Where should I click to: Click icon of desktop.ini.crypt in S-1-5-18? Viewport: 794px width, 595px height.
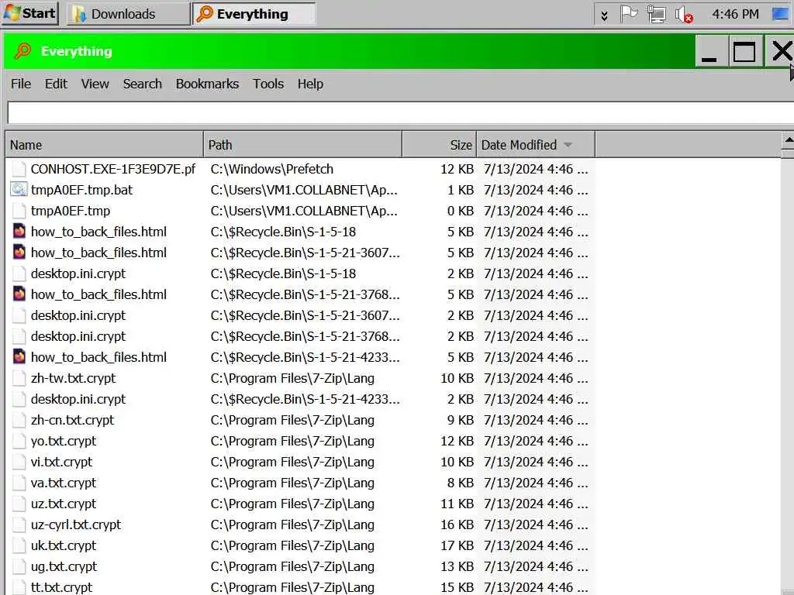(x=19, y=273)
